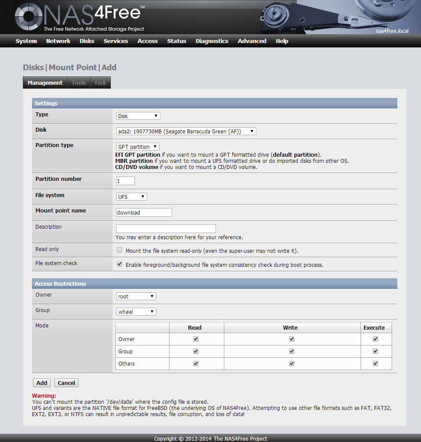Screen dimensions: 421x442
Task: Open the Type dropdown
Action: point(138,116)
